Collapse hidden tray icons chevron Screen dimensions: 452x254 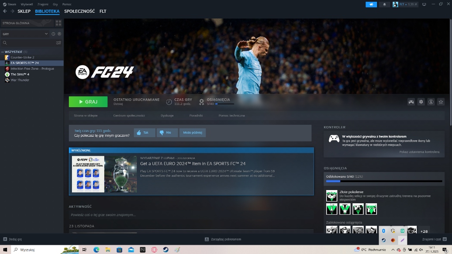(x=392, y=250)
